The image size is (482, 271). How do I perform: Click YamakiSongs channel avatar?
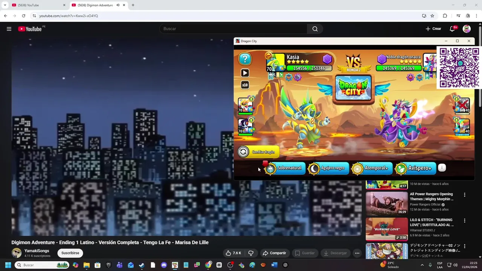click(16, 253)
